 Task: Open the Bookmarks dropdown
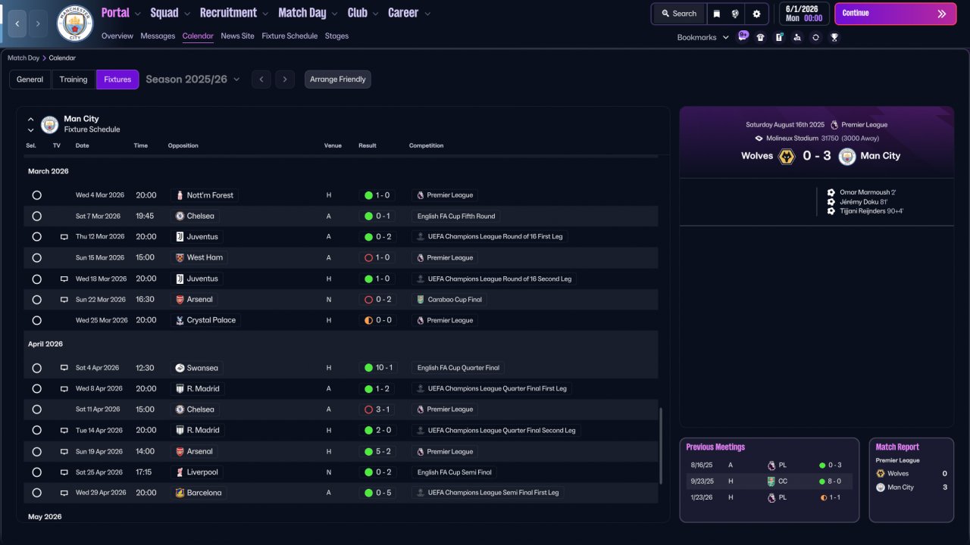click(x=702, y=37)
